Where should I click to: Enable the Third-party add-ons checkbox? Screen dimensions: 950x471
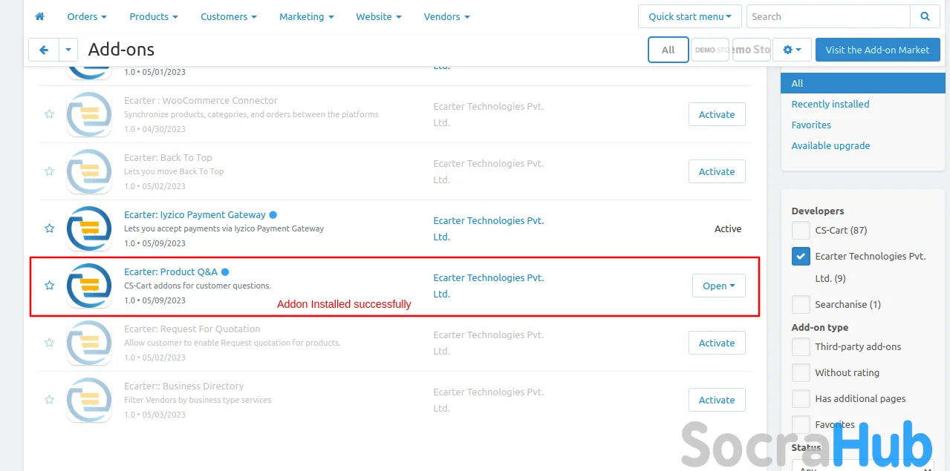tap(801, 346)
